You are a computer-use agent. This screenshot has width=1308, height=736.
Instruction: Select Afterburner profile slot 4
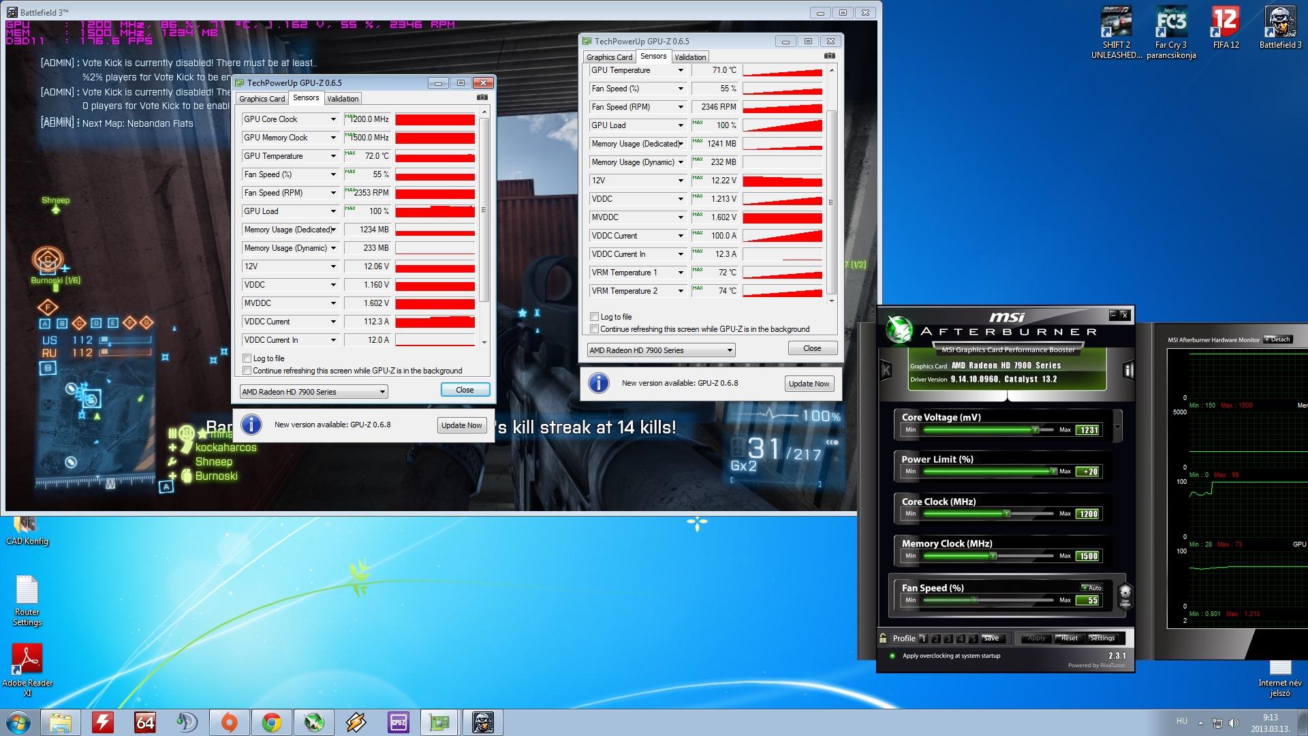click(x=961, y=639)
